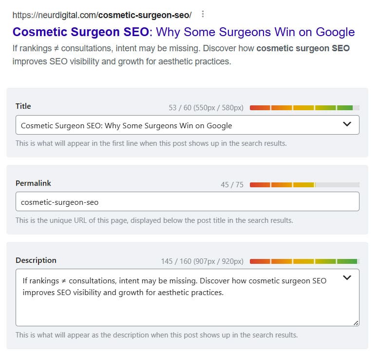
Task: Click the 53 / 60 title character counter
Action: 206,108
